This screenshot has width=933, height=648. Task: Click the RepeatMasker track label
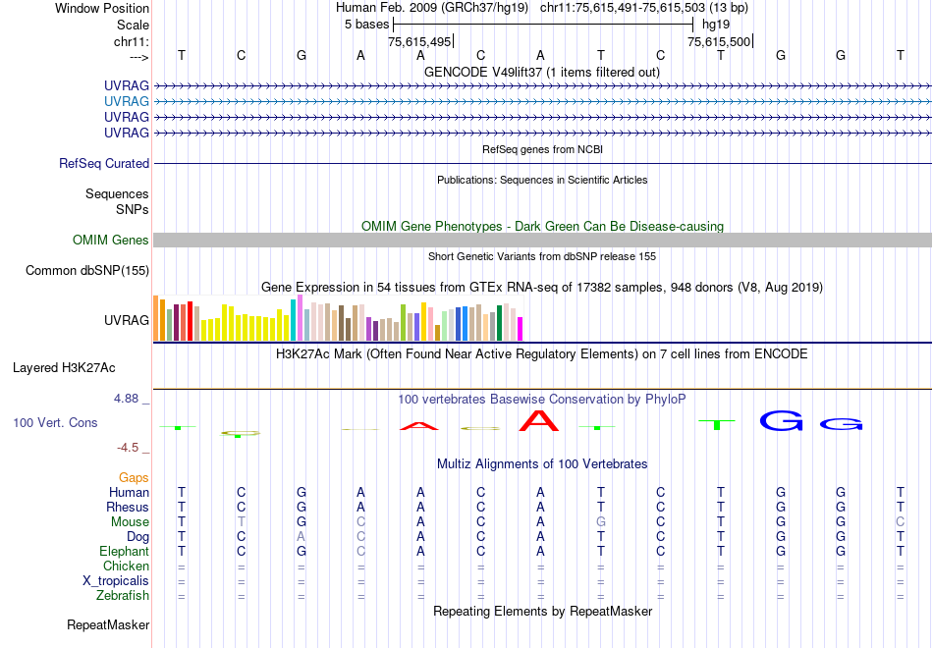(108, 624)
